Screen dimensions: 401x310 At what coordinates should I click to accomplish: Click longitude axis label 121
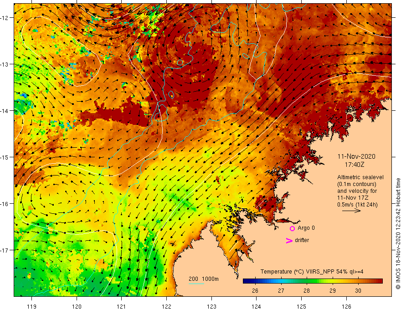pos(122,306)
